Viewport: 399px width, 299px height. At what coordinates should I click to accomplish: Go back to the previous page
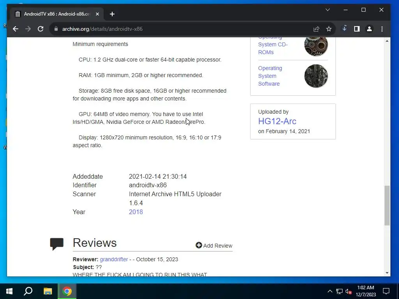16,29
